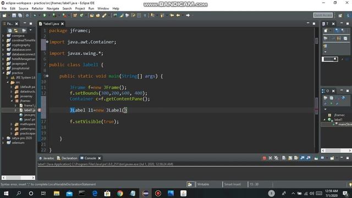Screen dimensions: 352x198
Task: Click the New Java Package icon
Action: click(x=75, y=15)
